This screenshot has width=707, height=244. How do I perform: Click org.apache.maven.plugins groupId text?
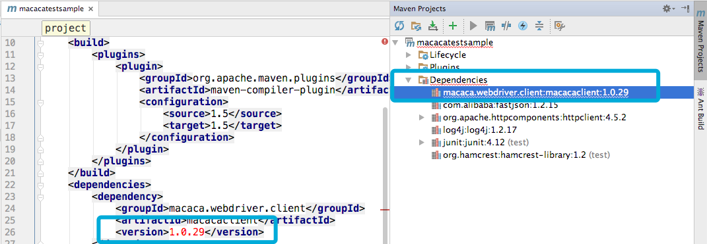[264, 79]
